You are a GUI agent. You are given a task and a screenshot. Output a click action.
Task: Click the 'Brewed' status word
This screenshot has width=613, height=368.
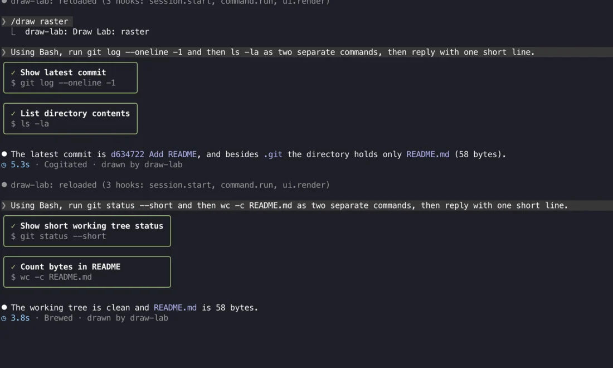pos(59,318)
